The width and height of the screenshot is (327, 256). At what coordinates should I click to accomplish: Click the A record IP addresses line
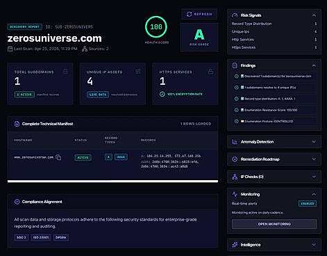(x=171, y=156)
